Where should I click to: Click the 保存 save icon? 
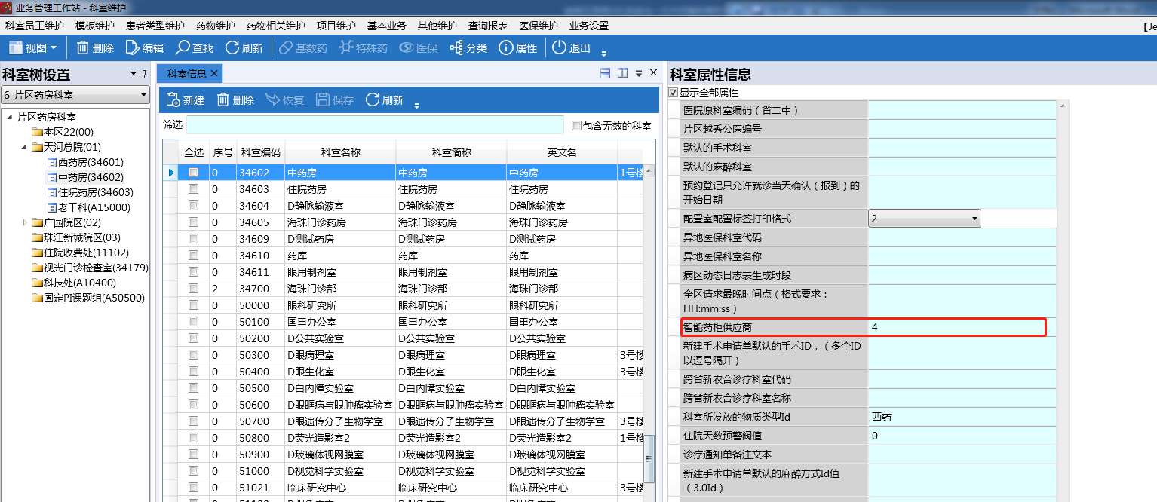pyautogui.click(x=323, y=100)
